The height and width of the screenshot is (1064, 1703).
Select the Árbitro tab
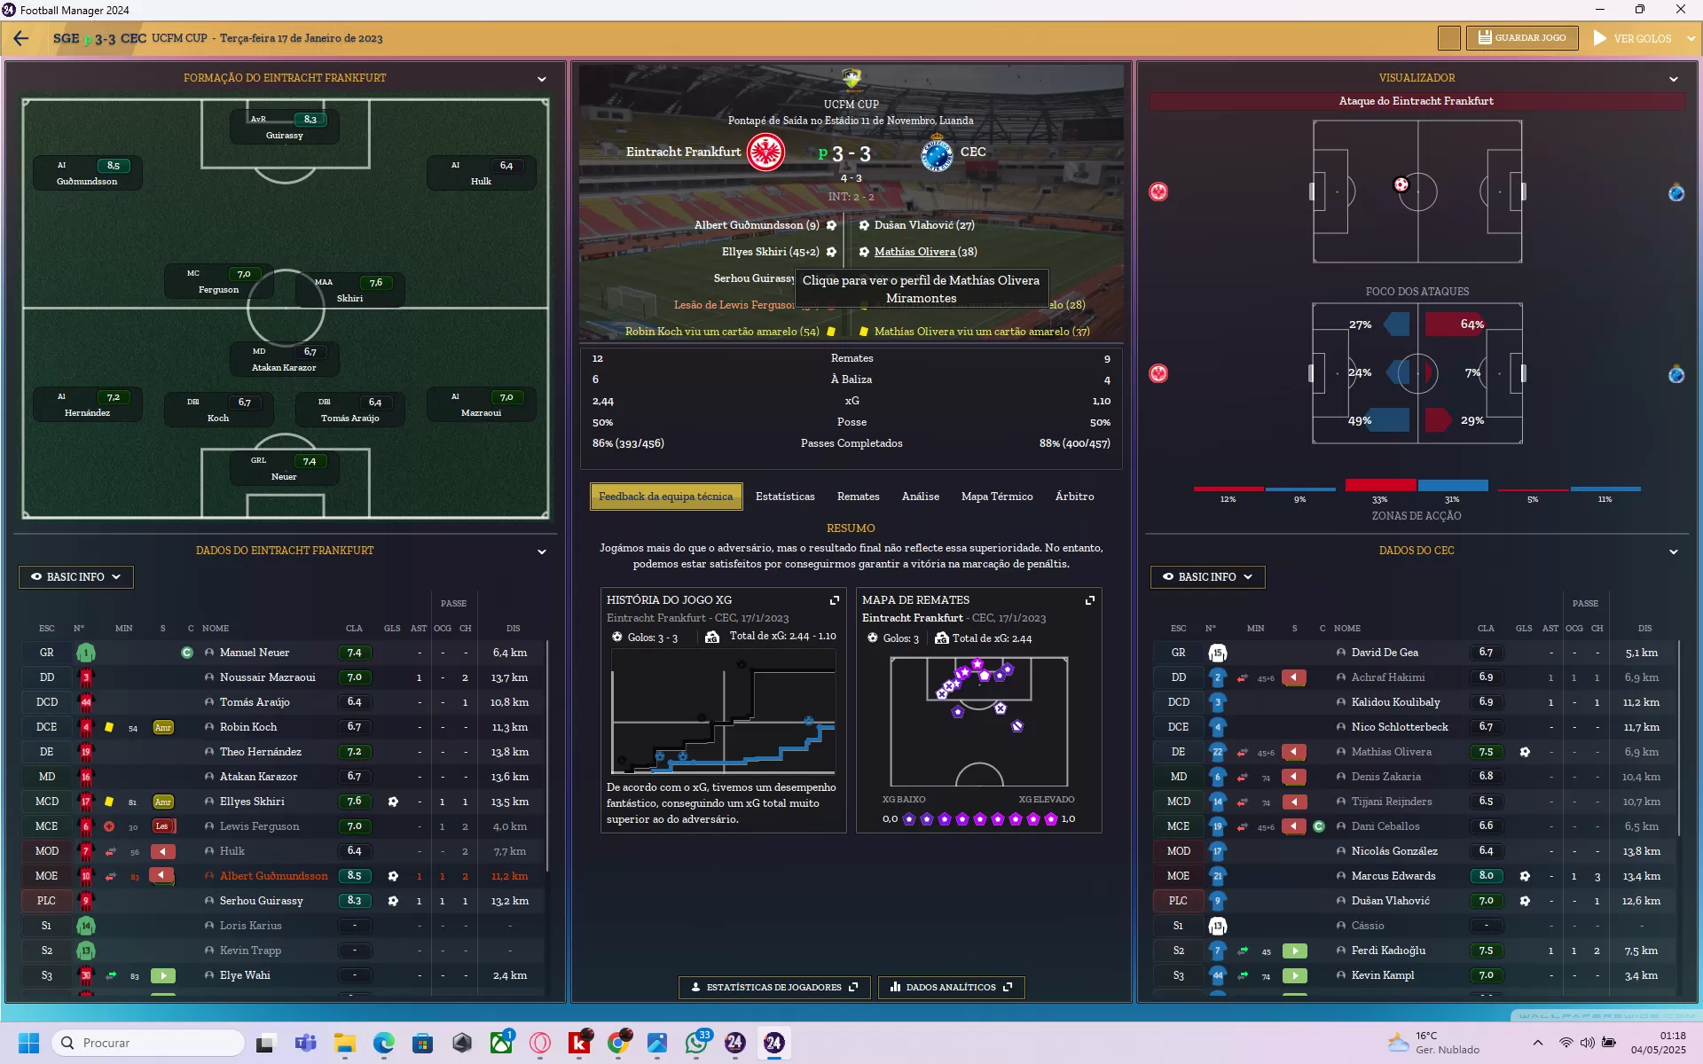click(x=1075, y=497)
